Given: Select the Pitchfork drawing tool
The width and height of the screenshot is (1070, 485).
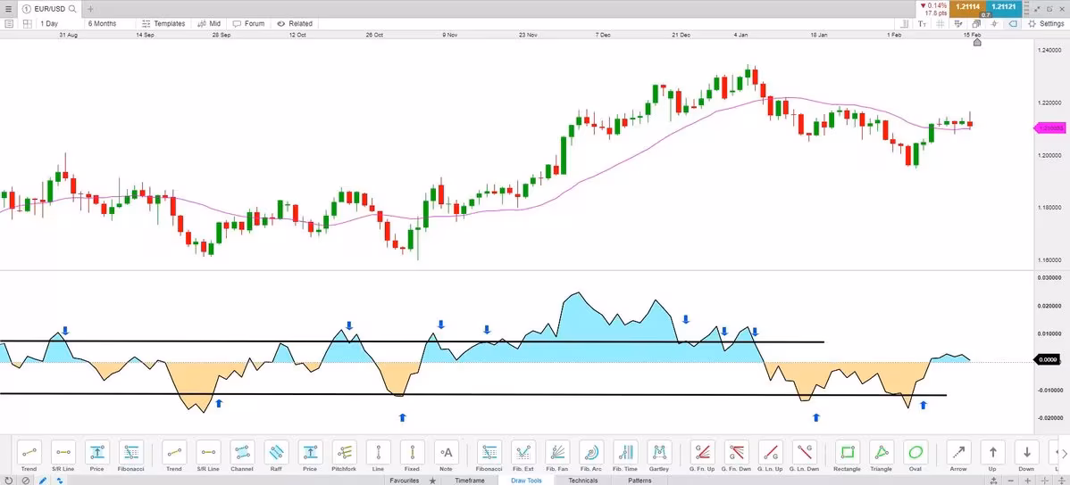Looking at the screenshot, I should [x=344, y=453].
